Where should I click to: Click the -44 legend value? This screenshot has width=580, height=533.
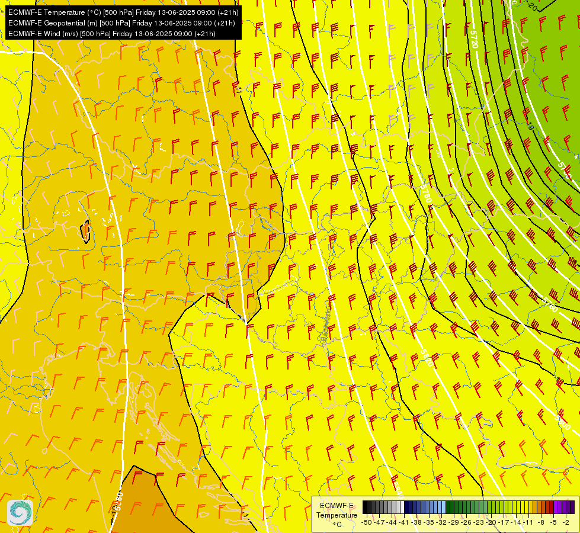pyautogui.click(x=392, y=522)
